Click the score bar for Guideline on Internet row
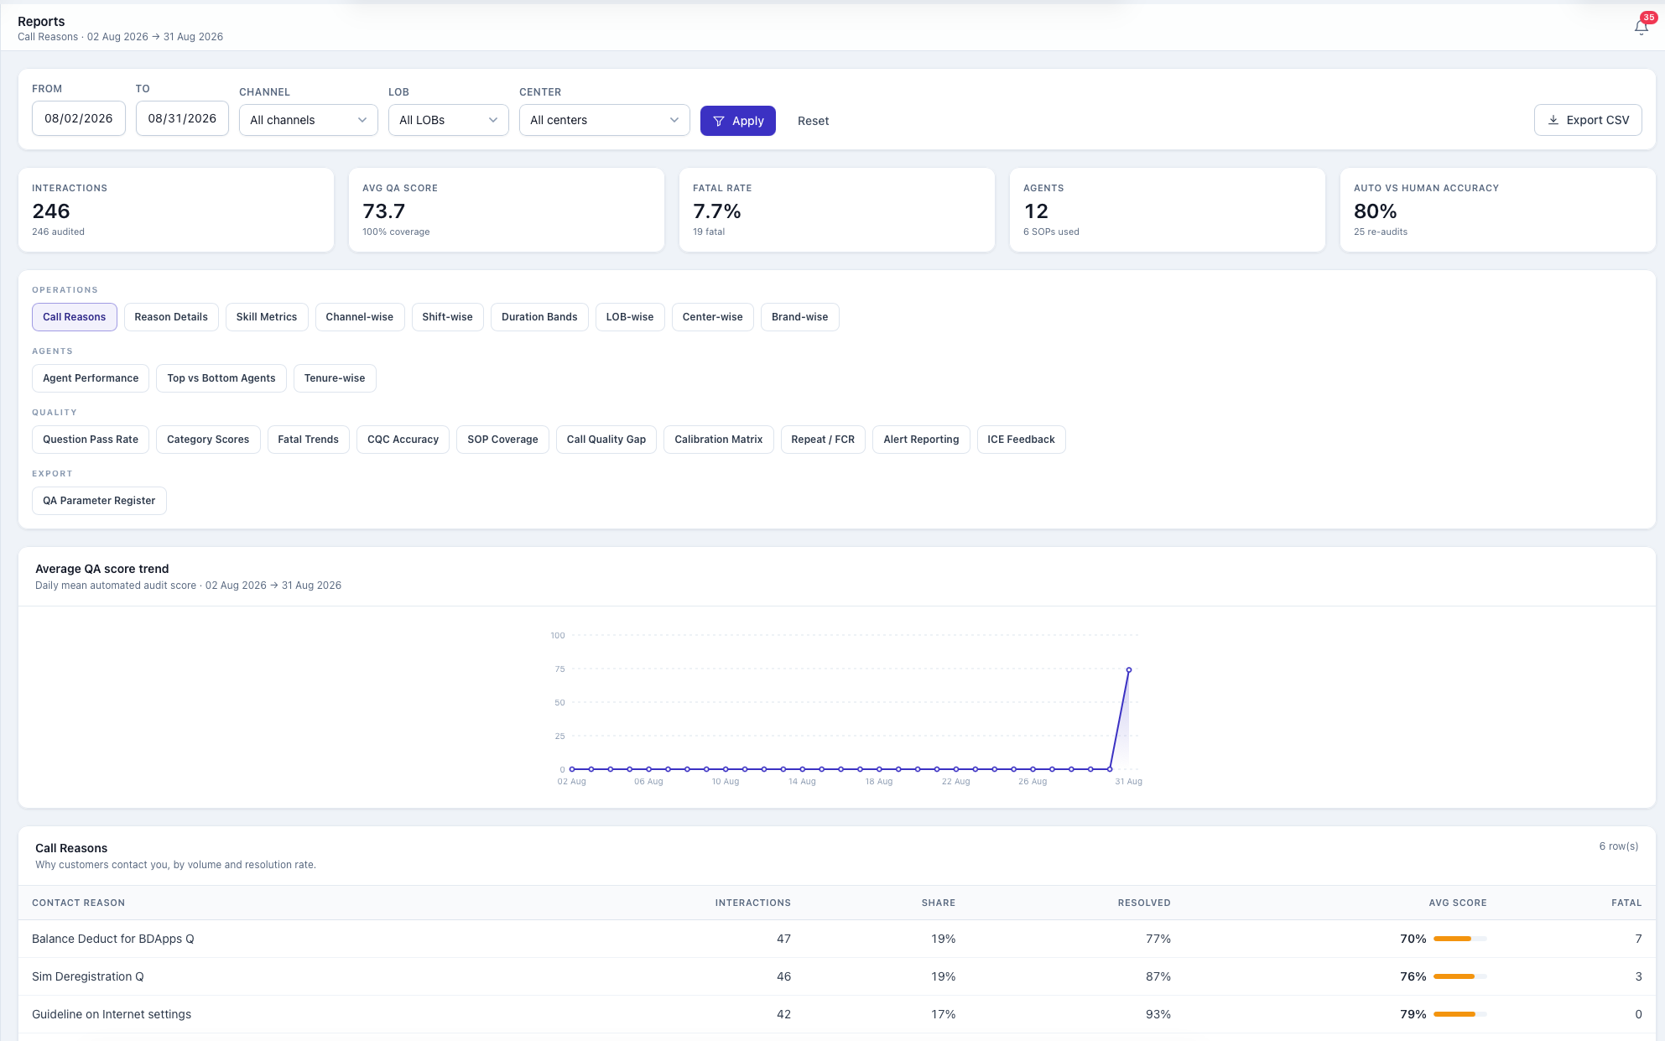1665x1041 pixels. (x=1459, y=1014)
